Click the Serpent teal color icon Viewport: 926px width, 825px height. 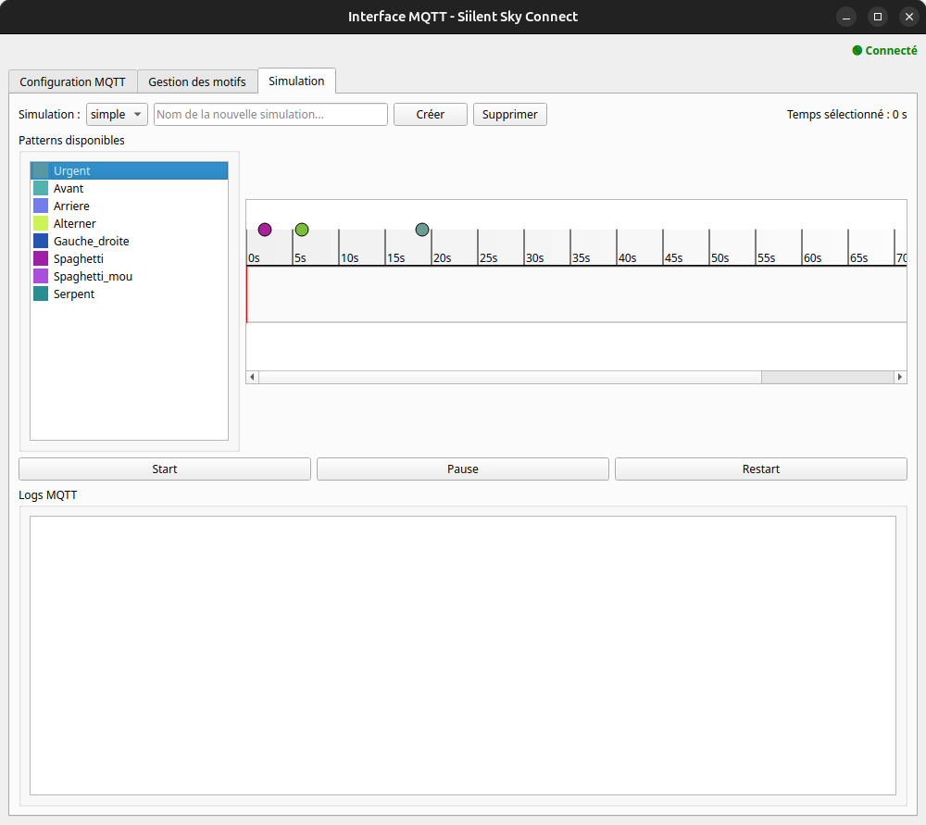click(41, 294)
